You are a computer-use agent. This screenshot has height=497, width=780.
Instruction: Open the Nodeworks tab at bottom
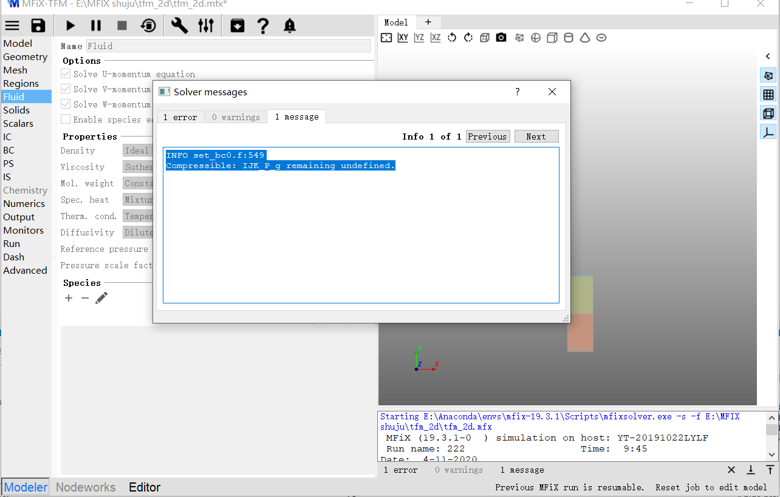tap(86, 487)
